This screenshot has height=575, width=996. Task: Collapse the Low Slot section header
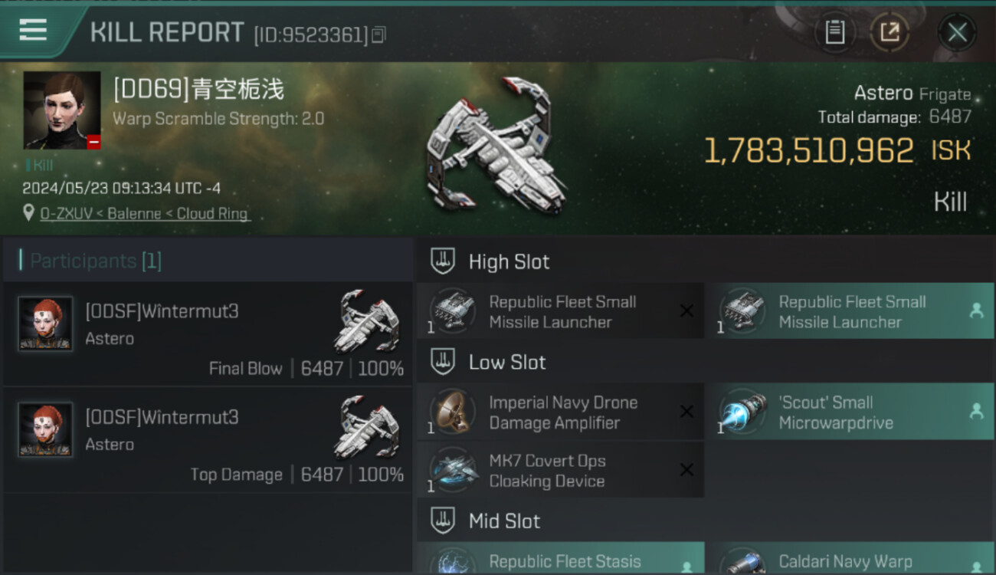pos(706,362)
